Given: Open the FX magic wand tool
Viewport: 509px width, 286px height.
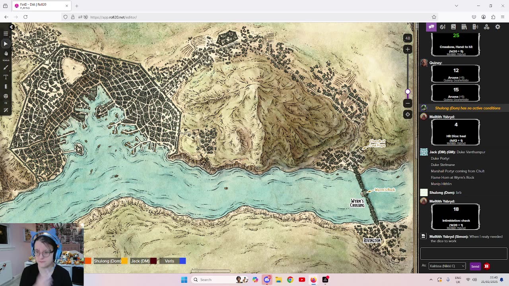Looking at the screenshot, I should (6, 110).
